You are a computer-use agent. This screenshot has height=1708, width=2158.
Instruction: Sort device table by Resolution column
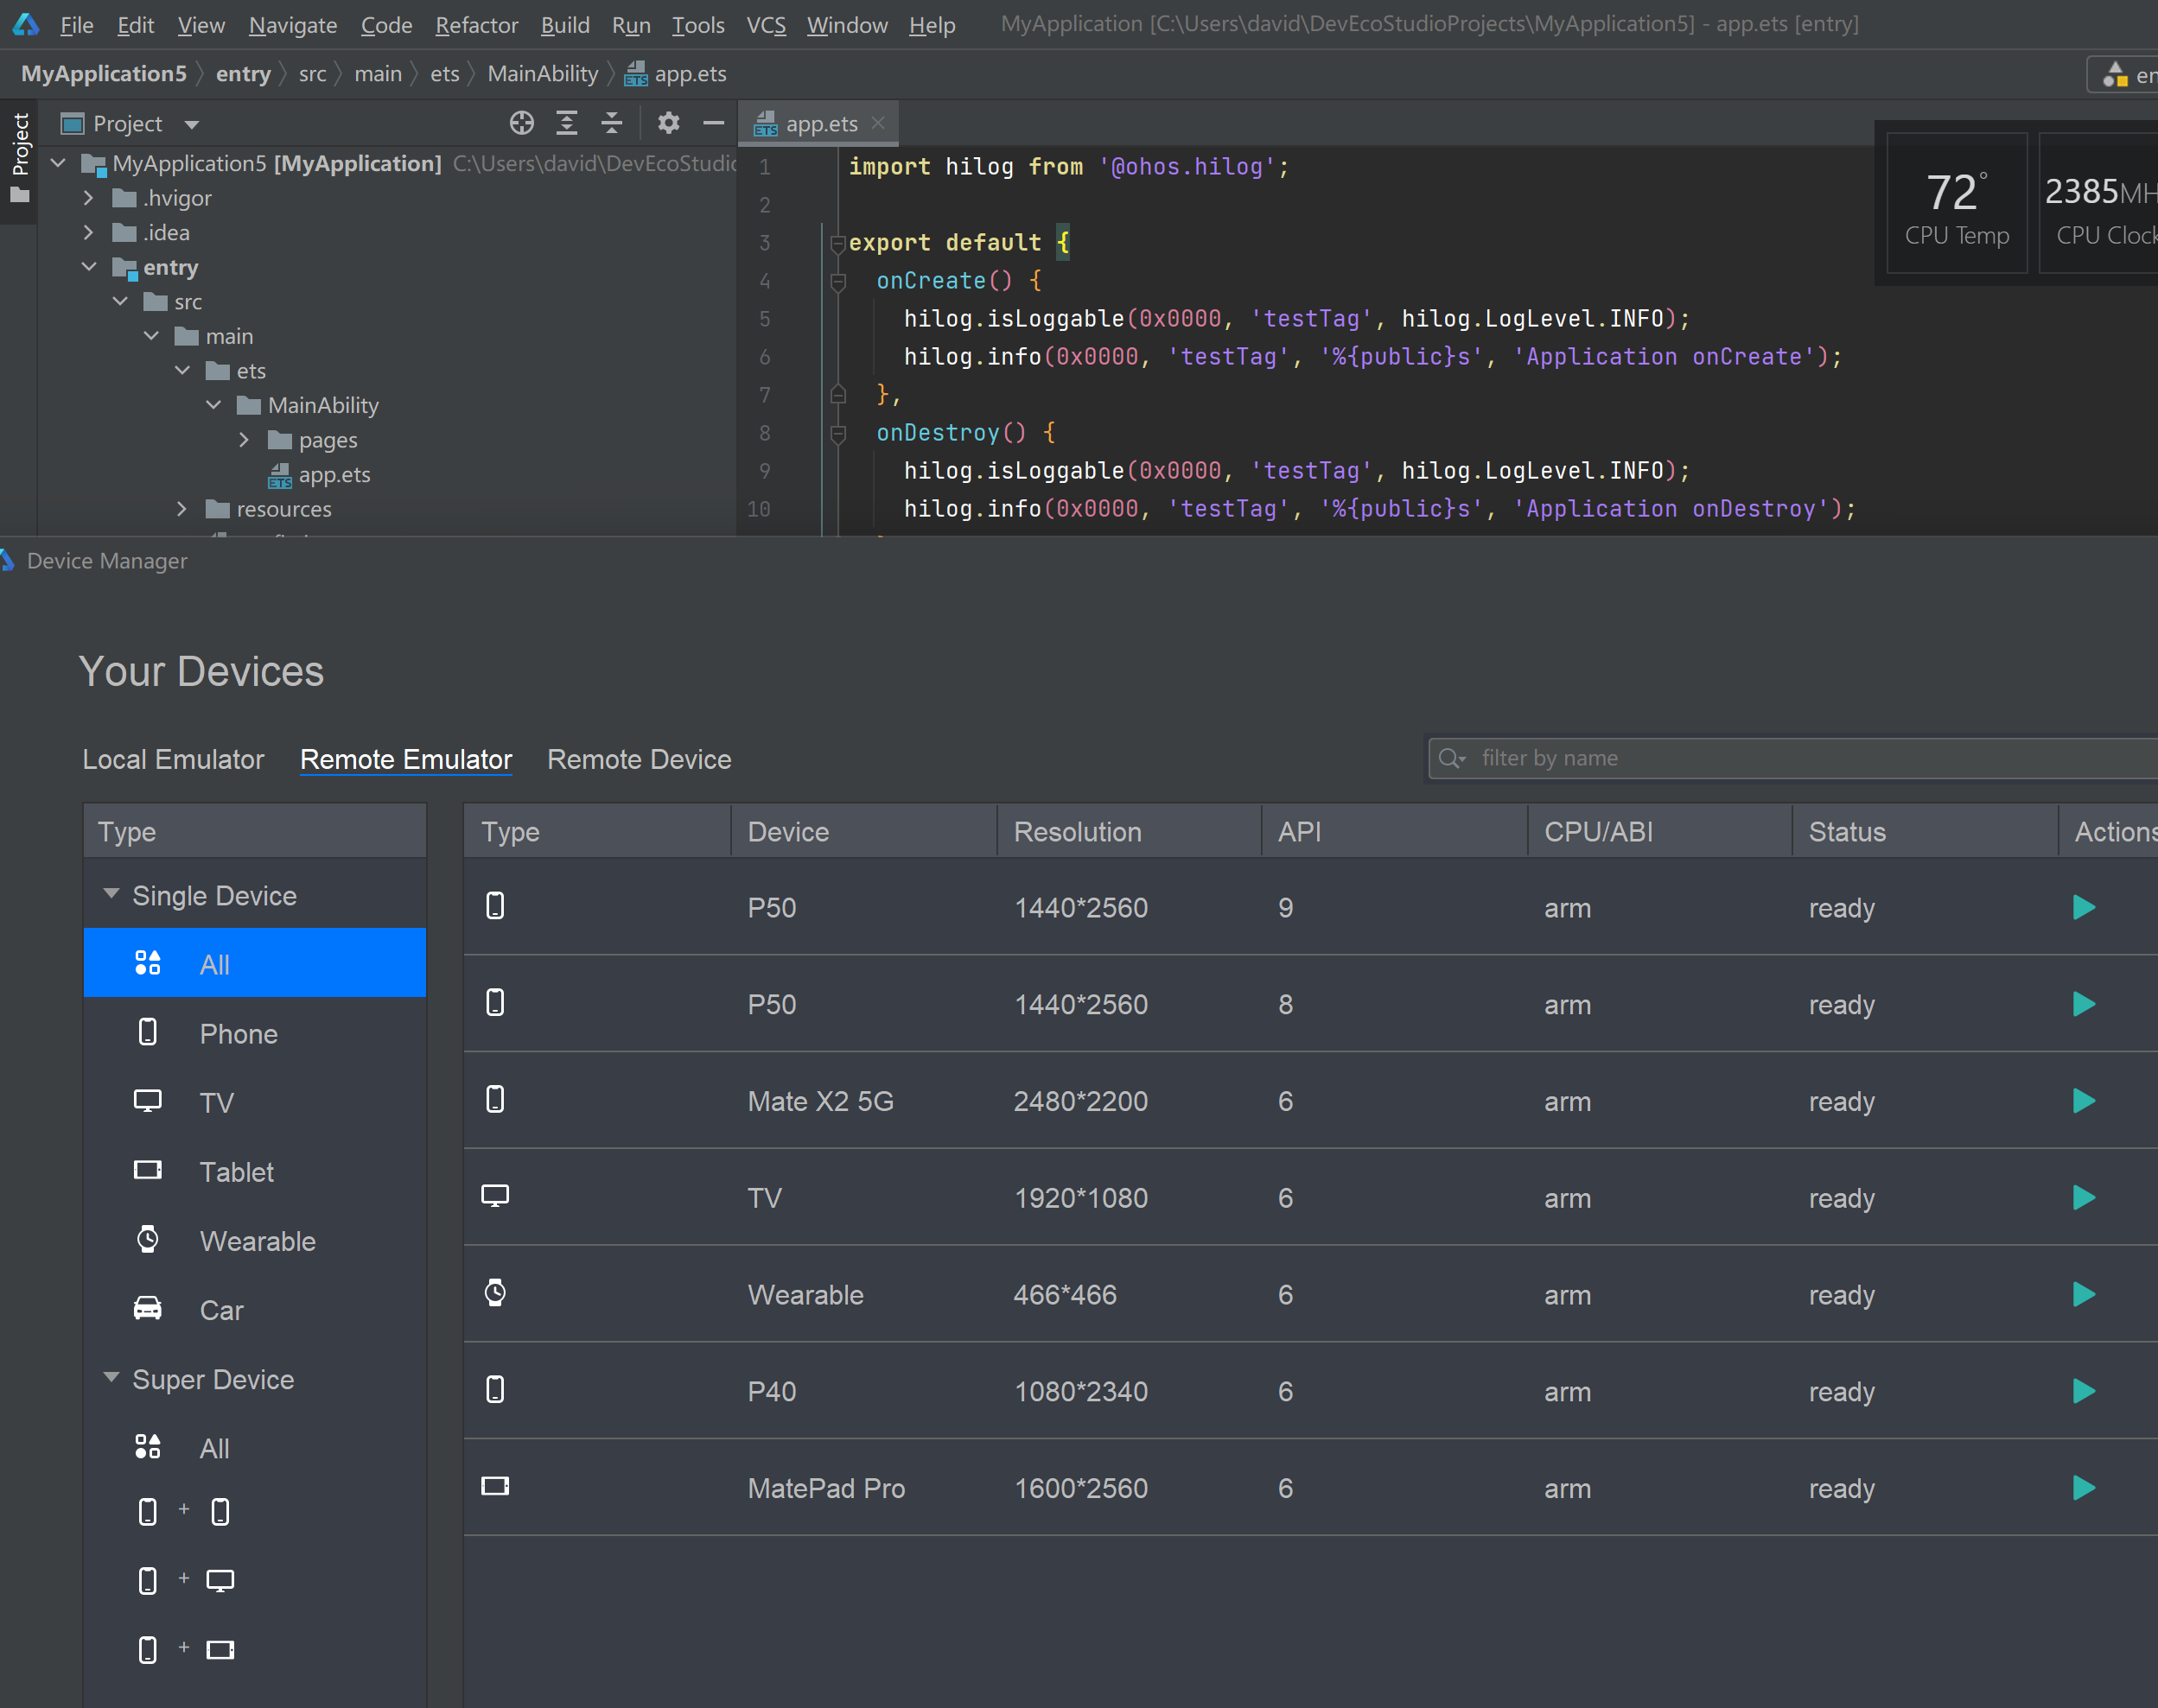1130,831
